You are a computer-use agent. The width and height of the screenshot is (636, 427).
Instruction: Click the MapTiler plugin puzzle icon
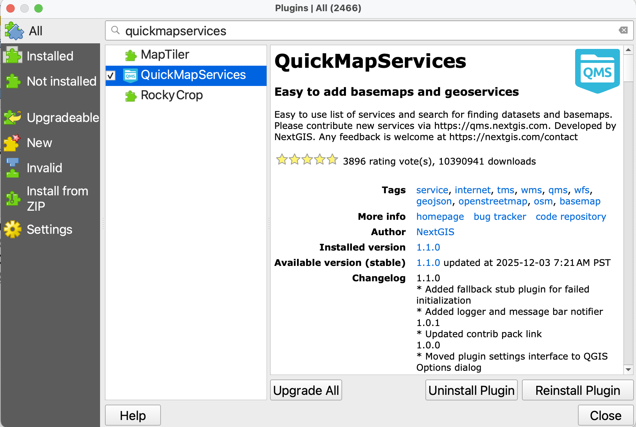click(130, 55)
